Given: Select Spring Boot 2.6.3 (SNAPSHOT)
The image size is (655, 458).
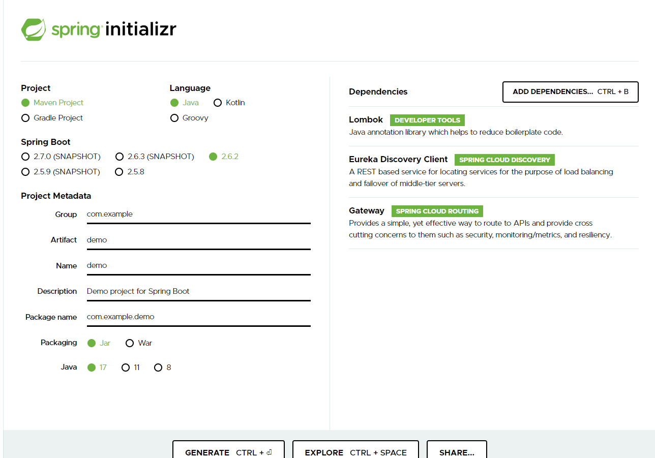Looking at the screenshot, I should [x=155, y=157].
